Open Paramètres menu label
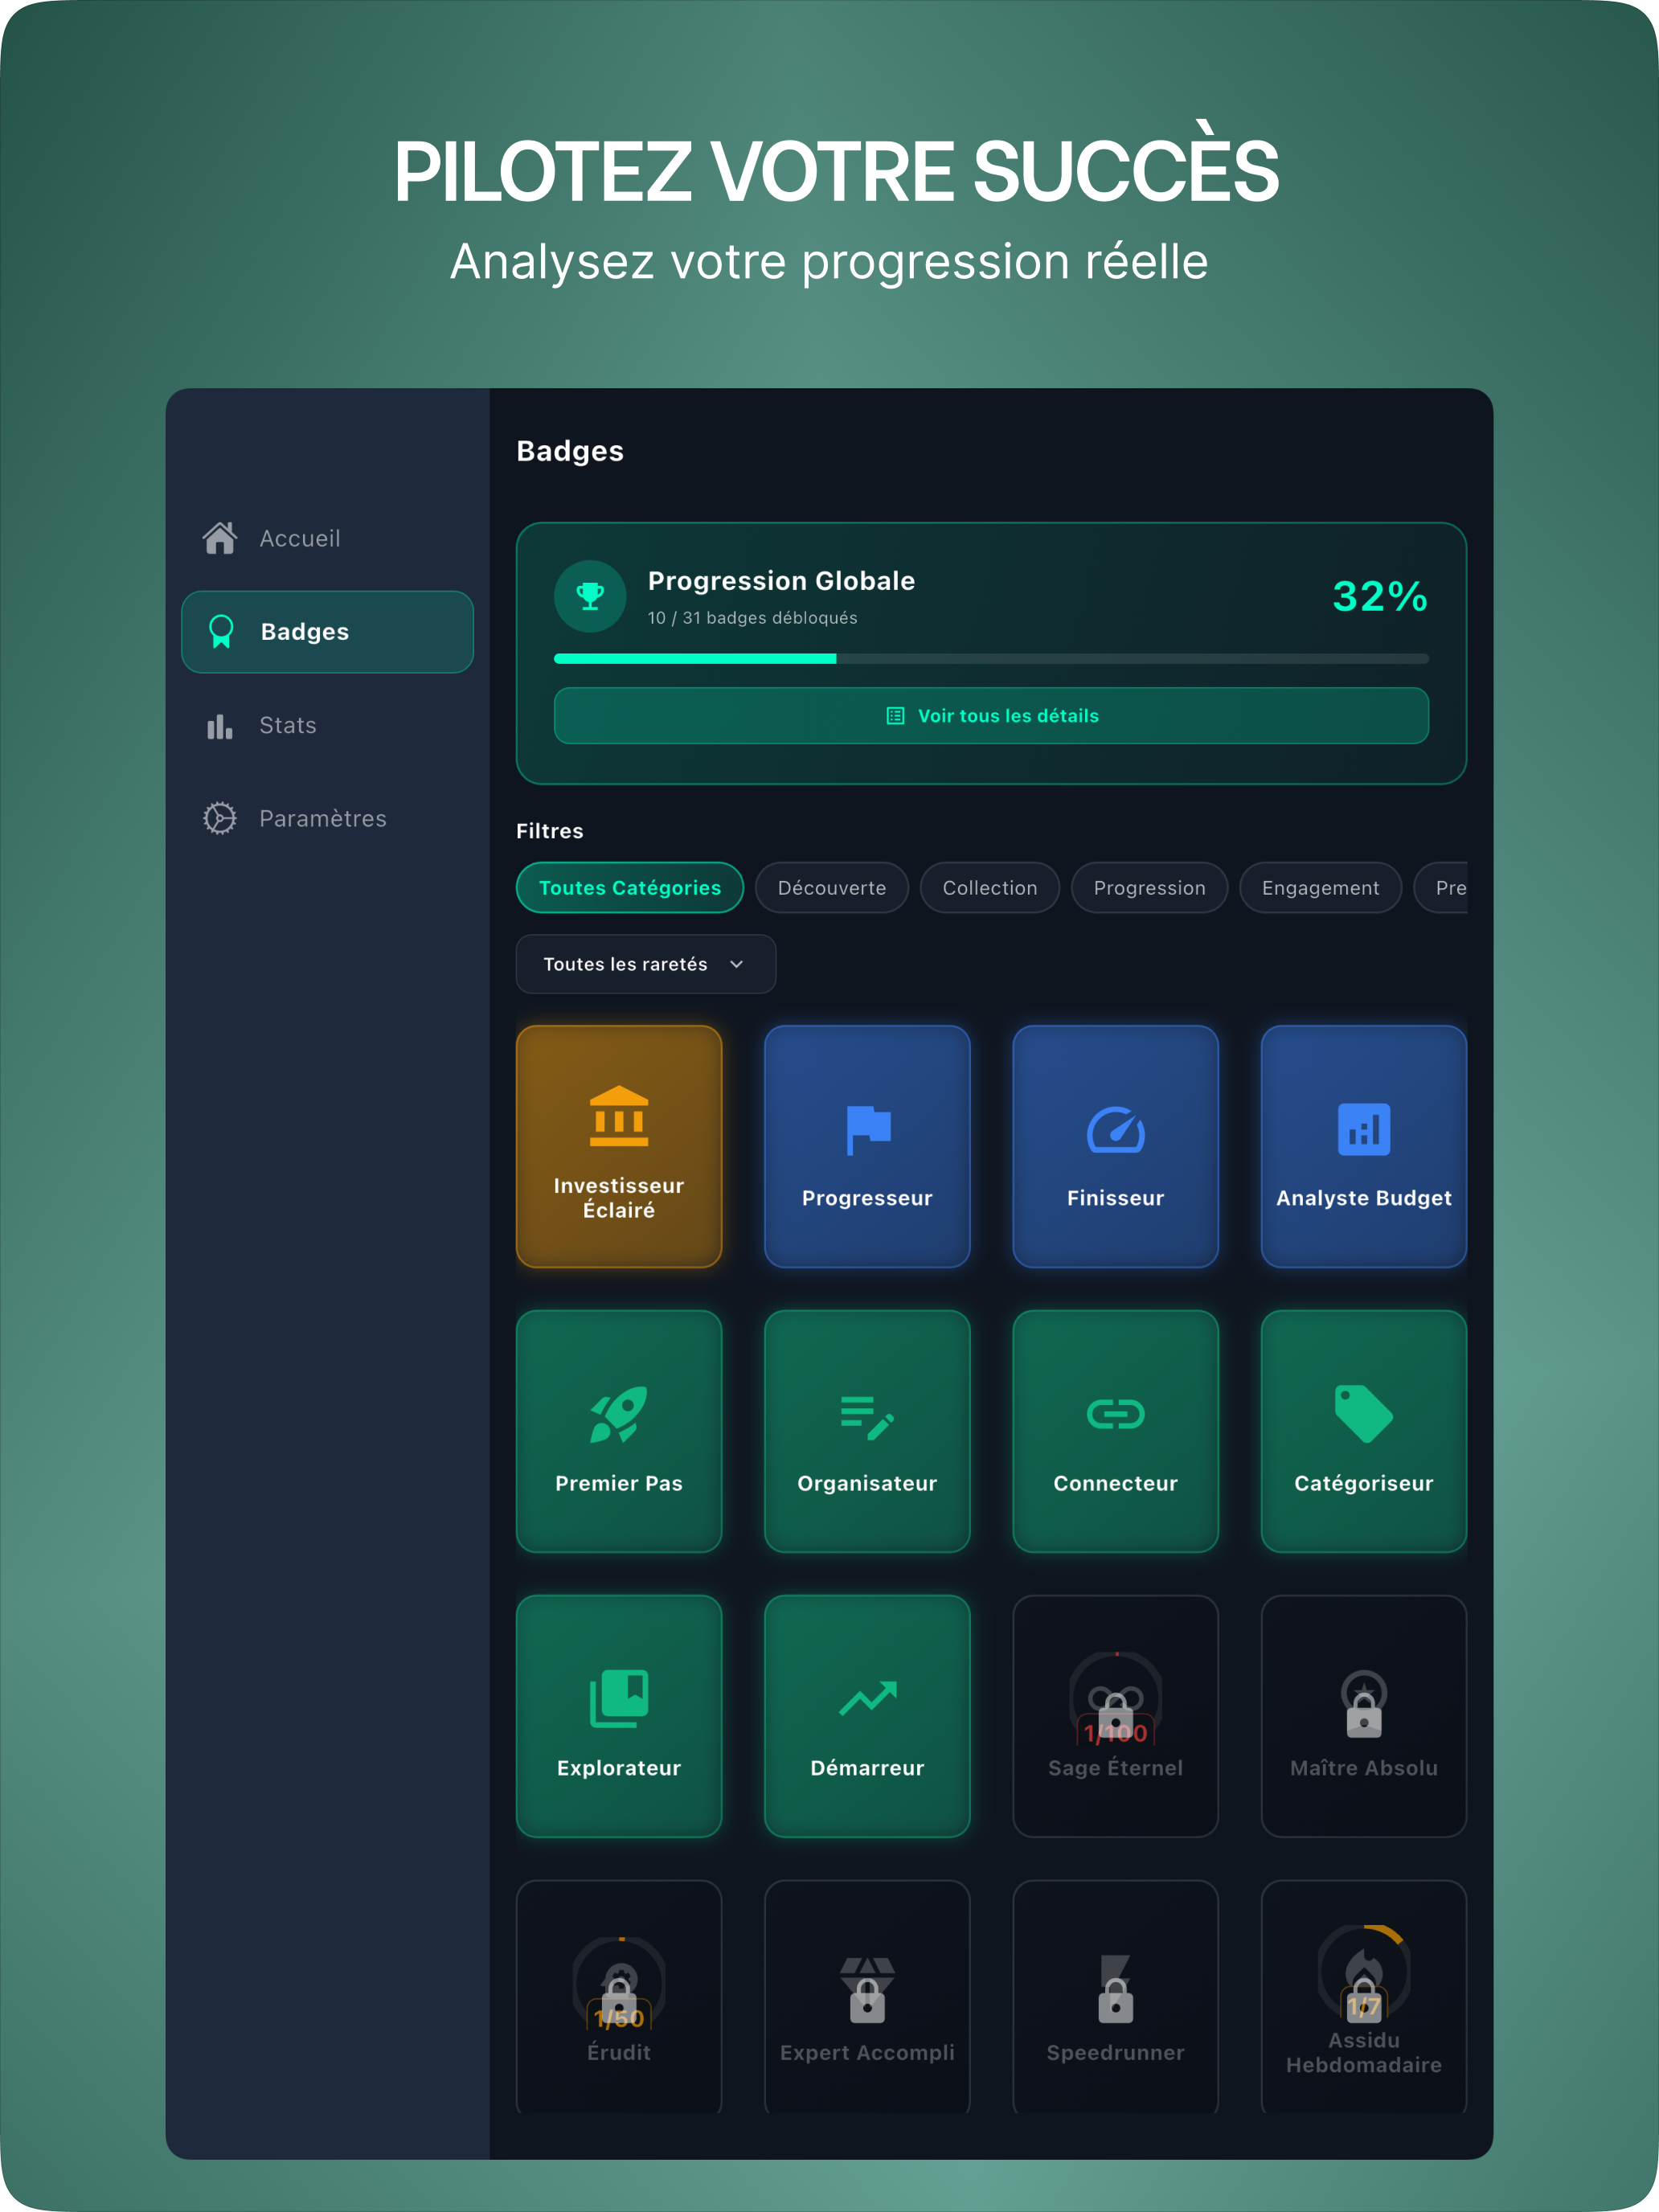Image resolution: width=1659 pixels, height=2212 pixels. (323, 818)
